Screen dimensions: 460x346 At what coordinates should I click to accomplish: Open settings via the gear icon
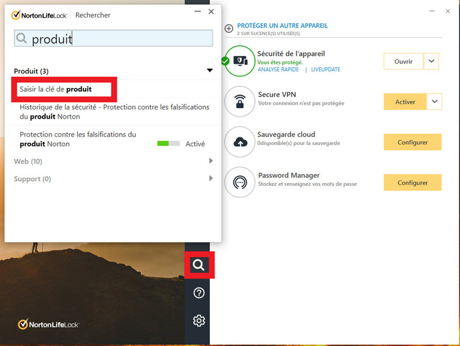pos(199,321)
